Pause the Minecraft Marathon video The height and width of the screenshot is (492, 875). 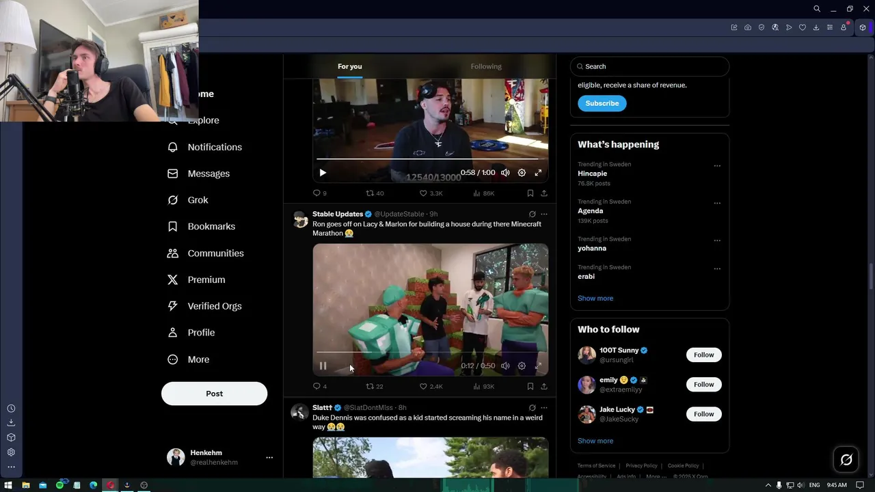pyautogui.click(x=323, y=366)
